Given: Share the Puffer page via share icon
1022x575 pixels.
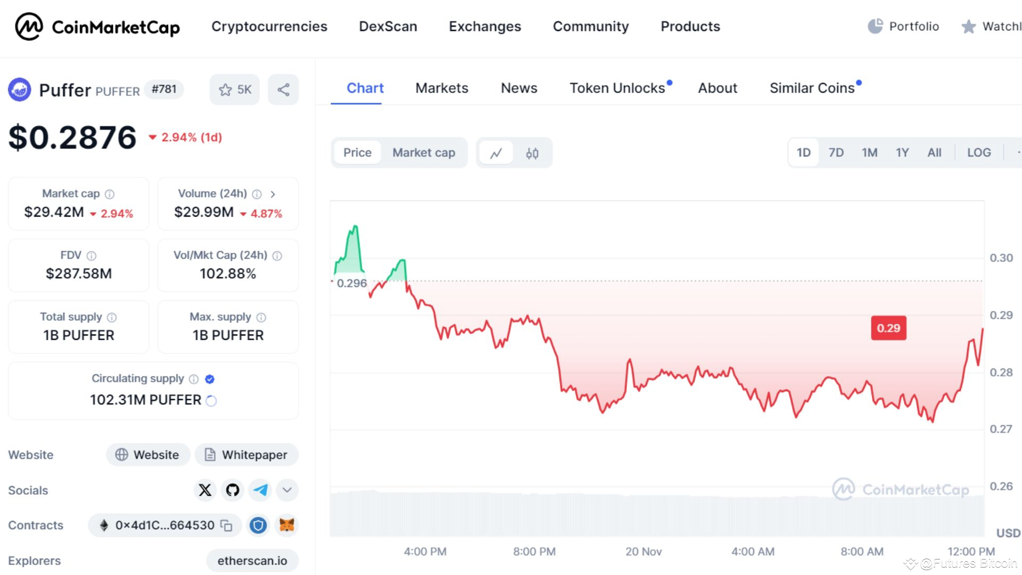Looking at the screenshot, I should pyautogui.click(x=283, y=89).
